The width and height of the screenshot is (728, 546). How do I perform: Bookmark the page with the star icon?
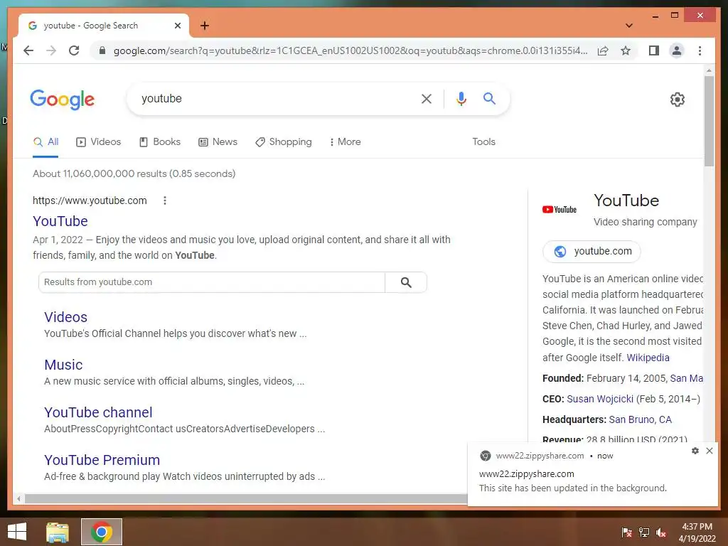(x=626, y=50)
